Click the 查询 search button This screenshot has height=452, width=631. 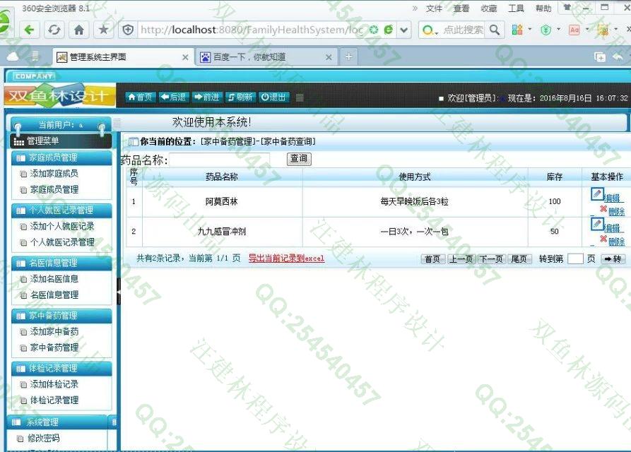(x=299, y=159)
